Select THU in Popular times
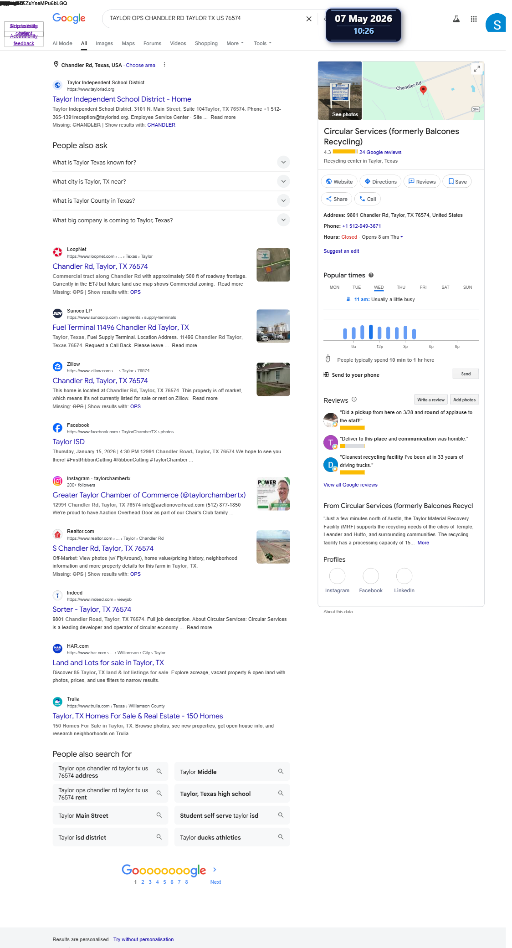The height and width of the screenshot is (948, 512). coord(401,287)
